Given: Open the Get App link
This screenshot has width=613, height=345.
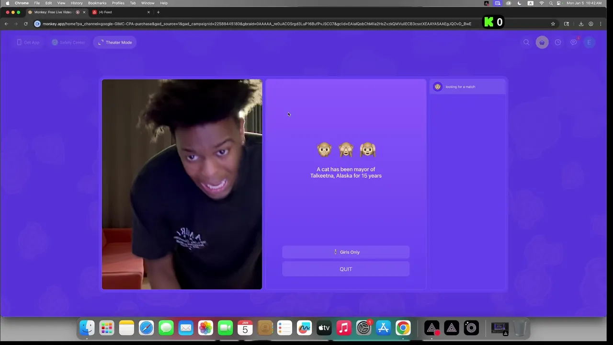Looking at the screenshot, I should tap(28, 42).
